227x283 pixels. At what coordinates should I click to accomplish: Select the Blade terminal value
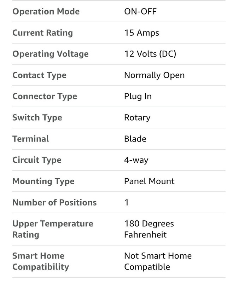click(x=135, y=139)
